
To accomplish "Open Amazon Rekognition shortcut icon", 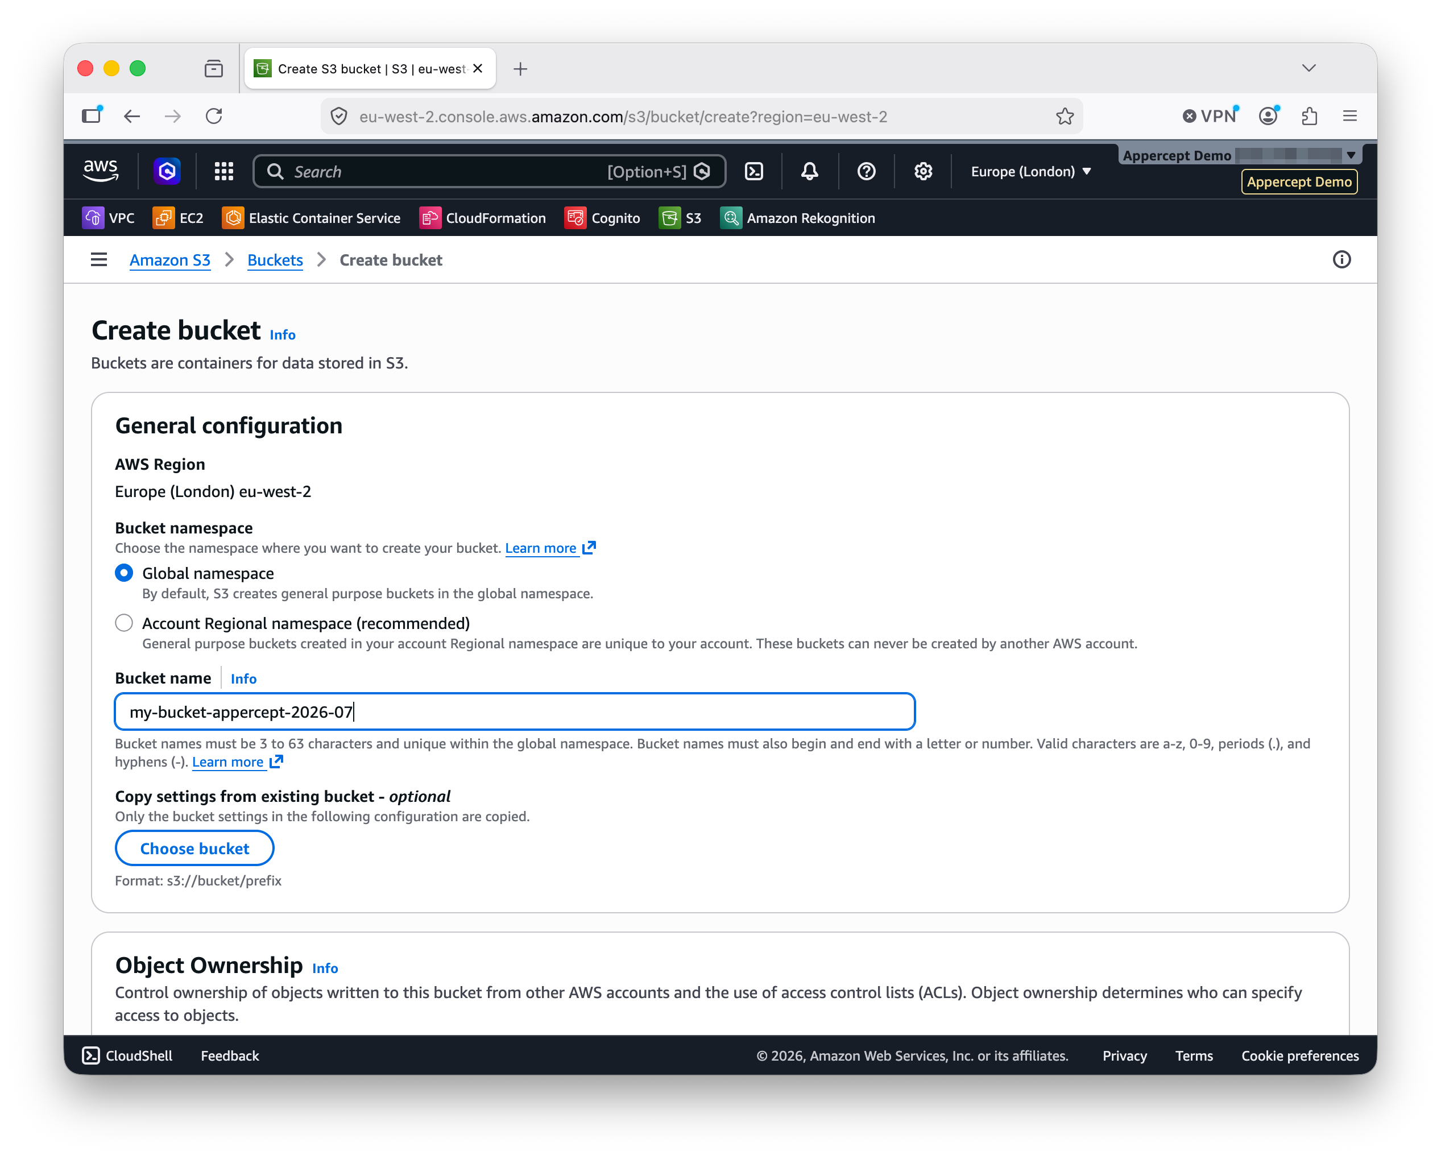I will click(x=731, y=218).
